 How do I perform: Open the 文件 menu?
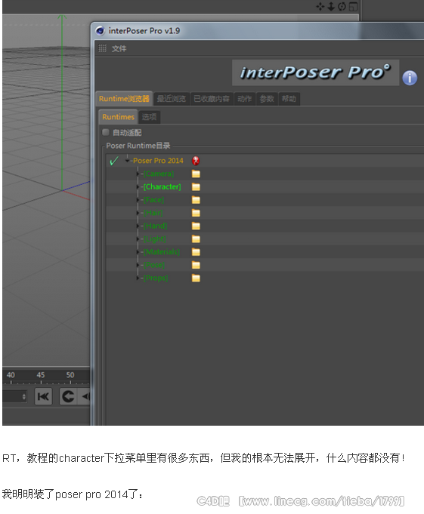(119, 49)
